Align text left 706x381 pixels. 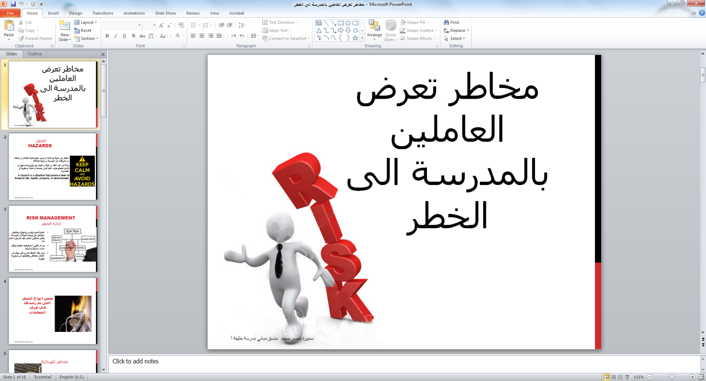(193, 36)
